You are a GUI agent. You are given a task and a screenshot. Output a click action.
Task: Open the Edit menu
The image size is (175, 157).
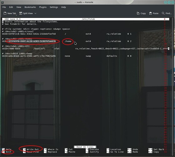pyautogui.click(x=11, y=7)
